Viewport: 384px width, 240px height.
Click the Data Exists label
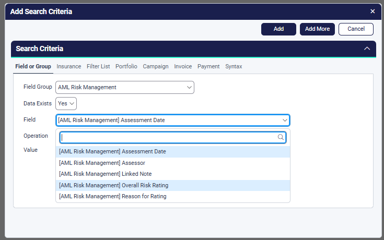point(38,103)
